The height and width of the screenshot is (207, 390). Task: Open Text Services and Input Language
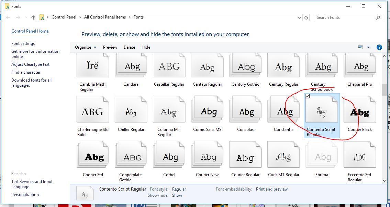(32, 184)
